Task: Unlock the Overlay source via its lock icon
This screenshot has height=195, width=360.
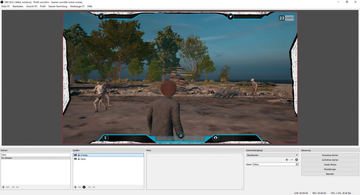Action: (x=79, y=155)
